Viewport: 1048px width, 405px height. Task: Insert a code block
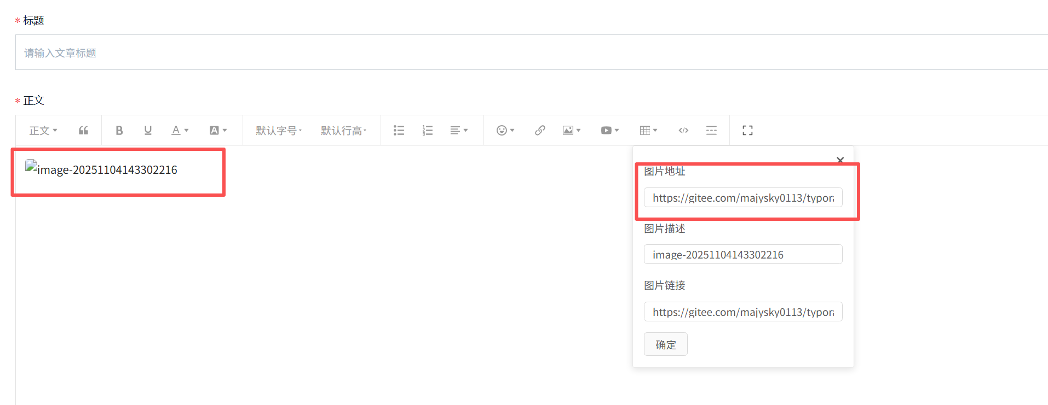tap(683, 131)
